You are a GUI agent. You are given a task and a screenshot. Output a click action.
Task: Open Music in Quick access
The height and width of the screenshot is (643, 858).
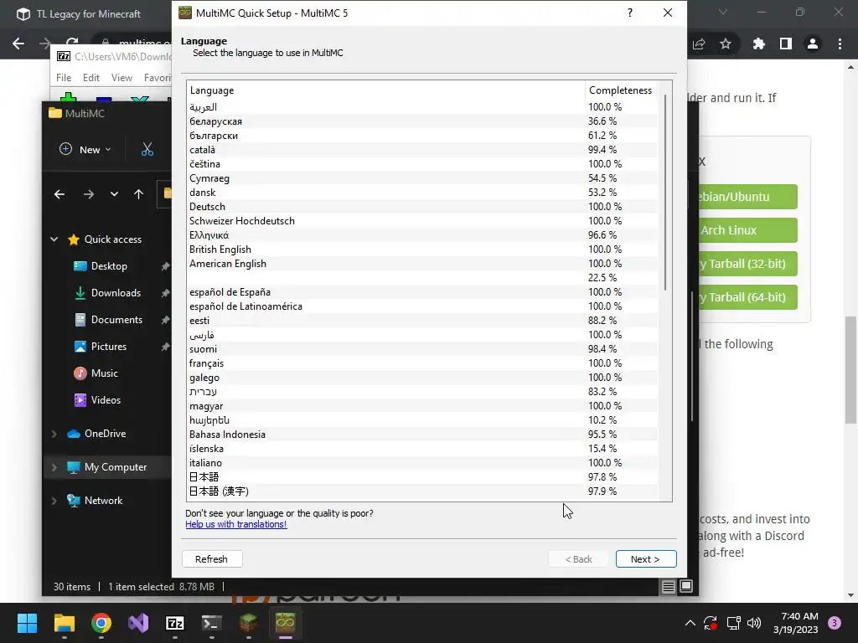coord(104,373)
